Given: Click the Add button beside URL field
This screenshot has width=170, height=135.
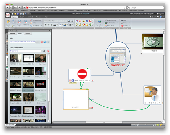Looking at the screenshot, I should click(38, 42).
